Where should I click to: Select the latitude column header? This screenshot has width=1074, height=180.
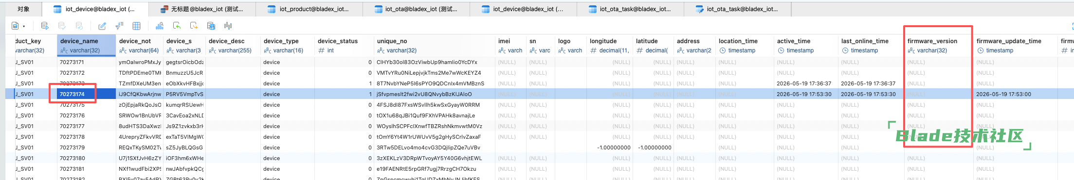coord(653,46)
